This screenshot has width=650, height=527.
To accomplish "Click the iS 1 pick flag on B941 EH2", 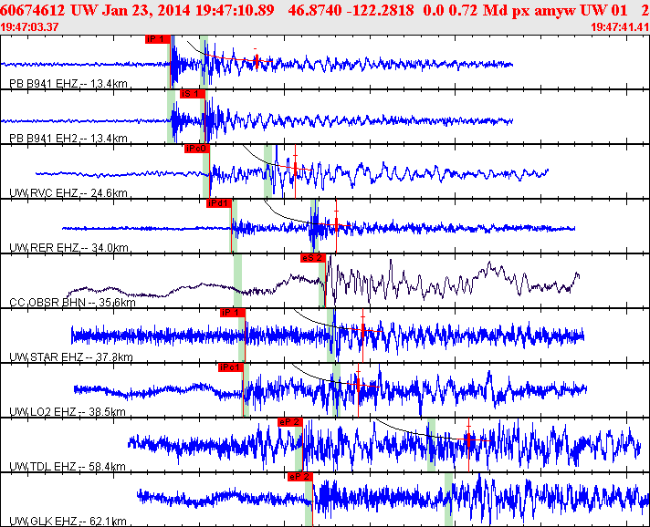I will click(193, 94).
